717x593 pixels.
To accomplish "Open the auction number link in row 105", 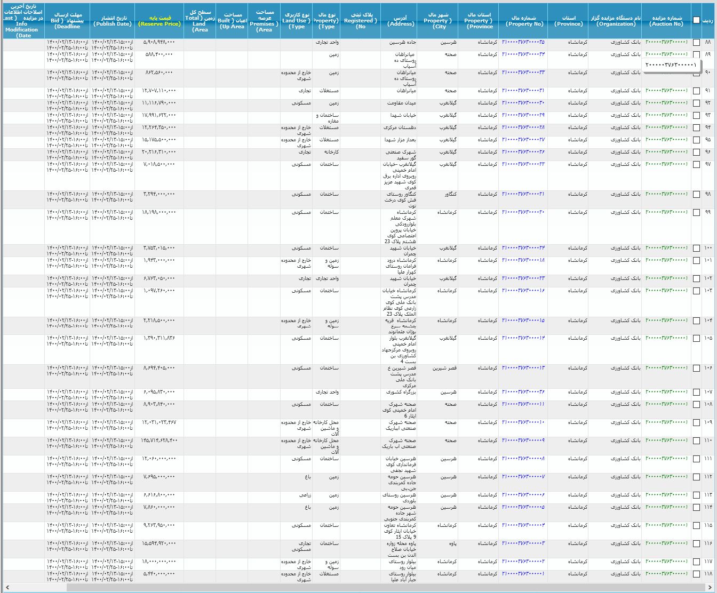I will click(666, 338).
